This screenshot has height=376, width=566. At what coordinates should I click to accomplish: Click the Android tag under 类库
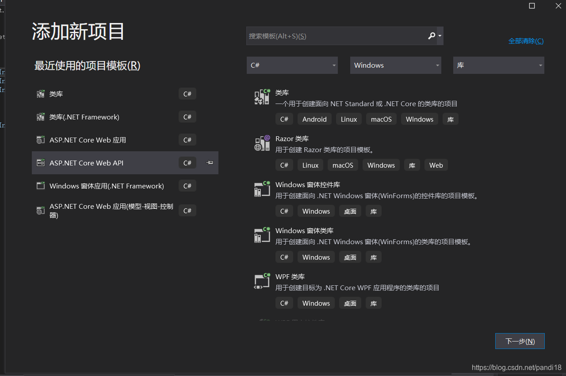[x=314, y=119]
